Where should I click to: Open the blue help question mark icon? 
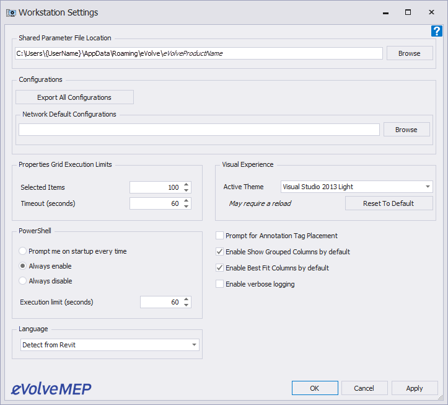[x=437, y=31]
